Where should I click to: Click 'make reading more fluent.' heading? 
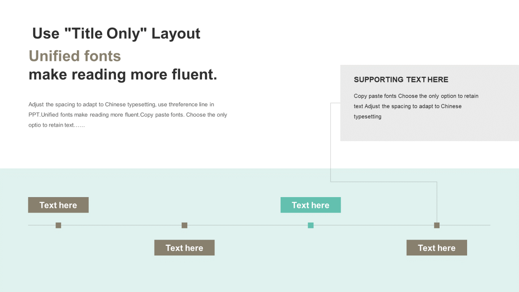click(x=123, y=75)
